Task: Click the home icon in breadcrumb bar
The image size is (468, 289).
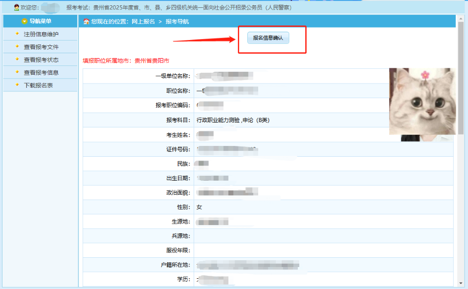Action: pyautogui.click(x=86, y=21)
